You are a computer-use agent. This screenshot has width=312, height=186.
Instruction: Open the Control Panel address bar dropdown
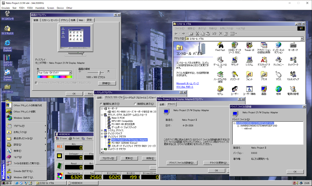[302, 39]
